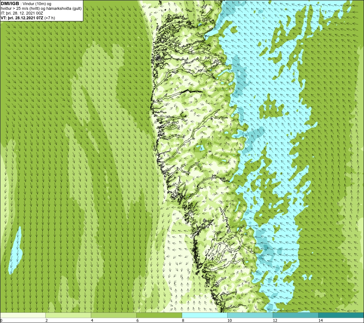Click the 'IT: þri. 28. 12. 2021 00Z' line

pos(22,13)
